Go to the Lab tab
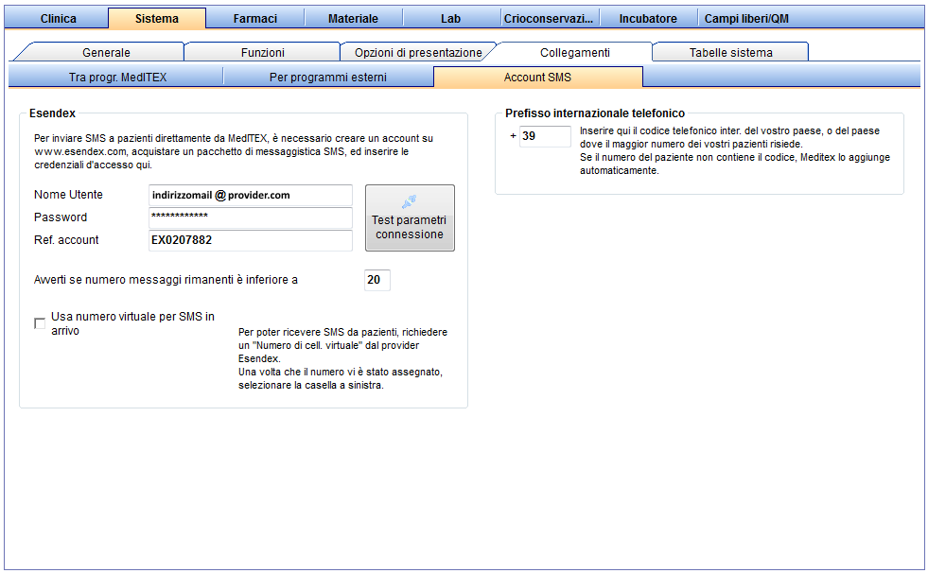 click(x=451, y=18)
